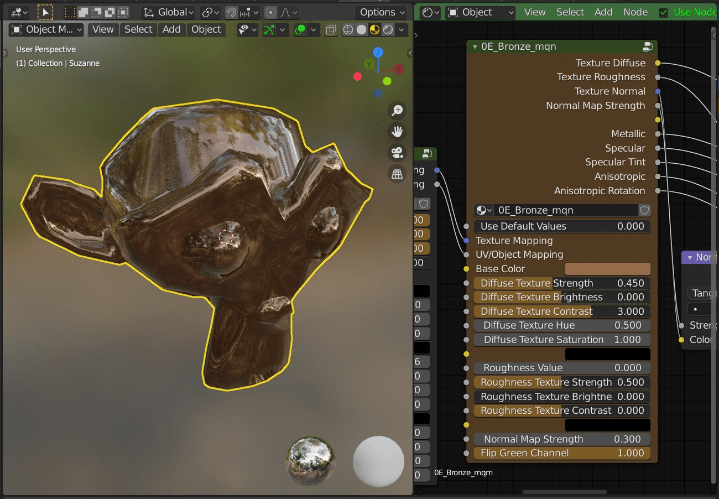Toggle Use Nodes checkbox
Image resolution: width=719 pixels, height=499 pixels.
664,12
